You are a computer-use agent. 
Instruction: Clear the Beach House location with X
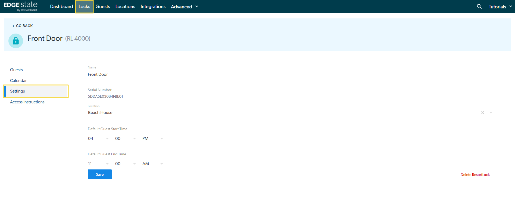tap(483, 113)
